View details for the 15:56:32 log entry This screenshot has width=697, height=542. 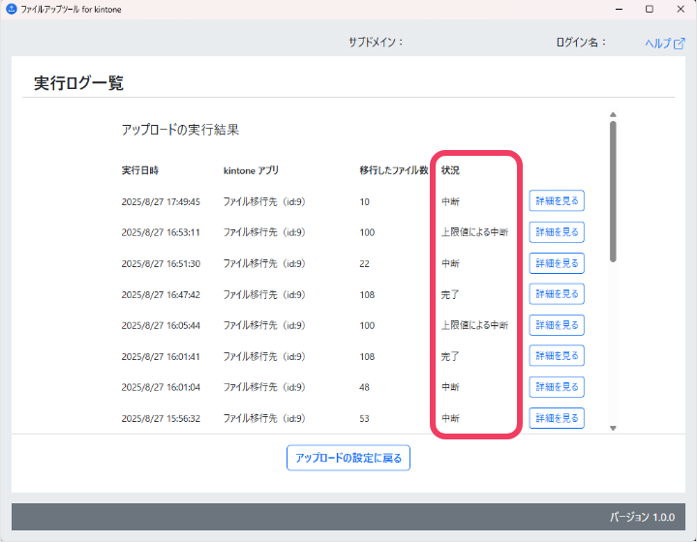click(x=557, y=417)
